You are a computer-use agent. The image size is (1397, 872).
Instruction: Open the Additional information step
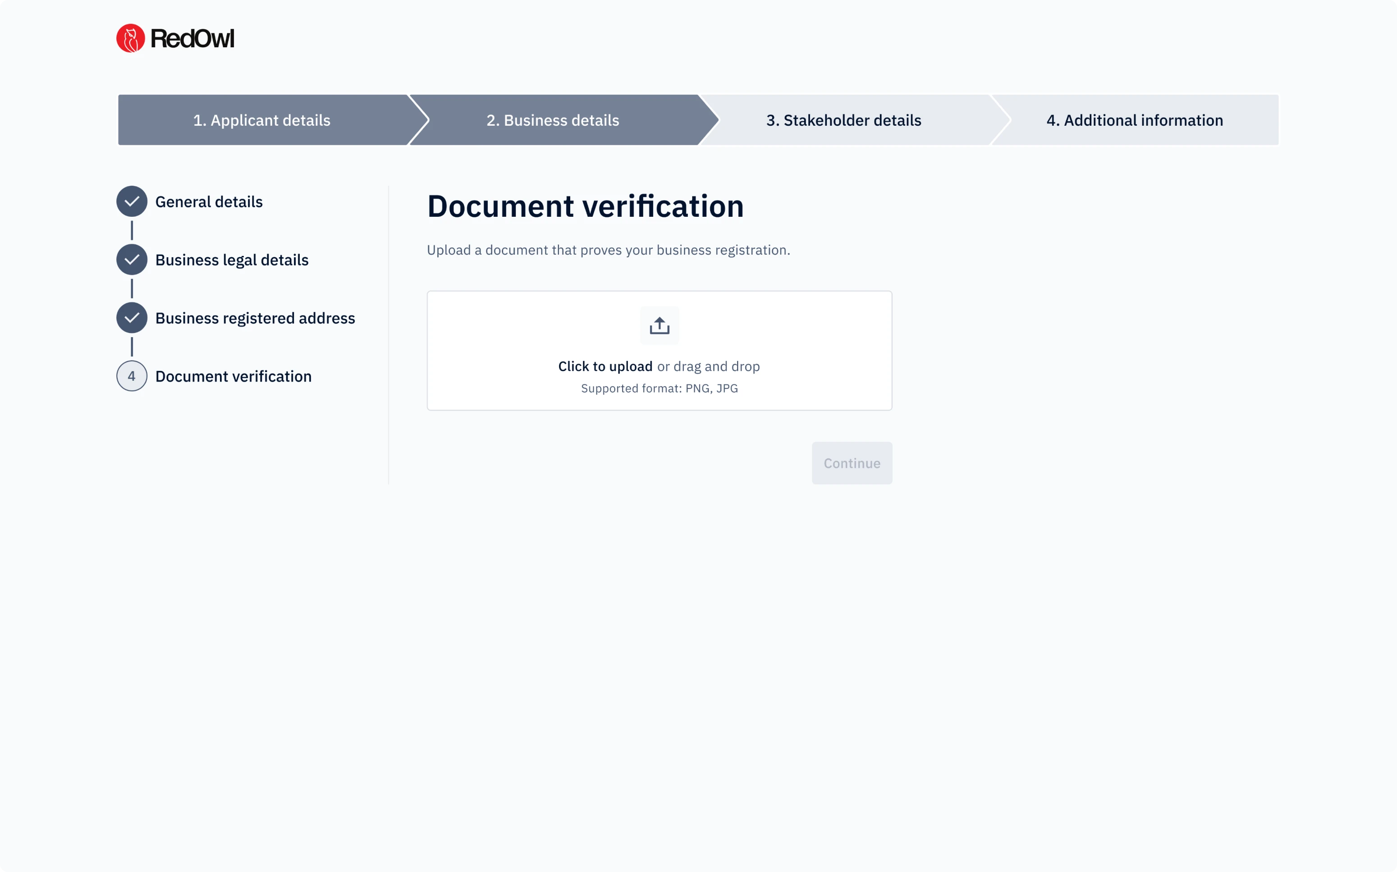1135,120
